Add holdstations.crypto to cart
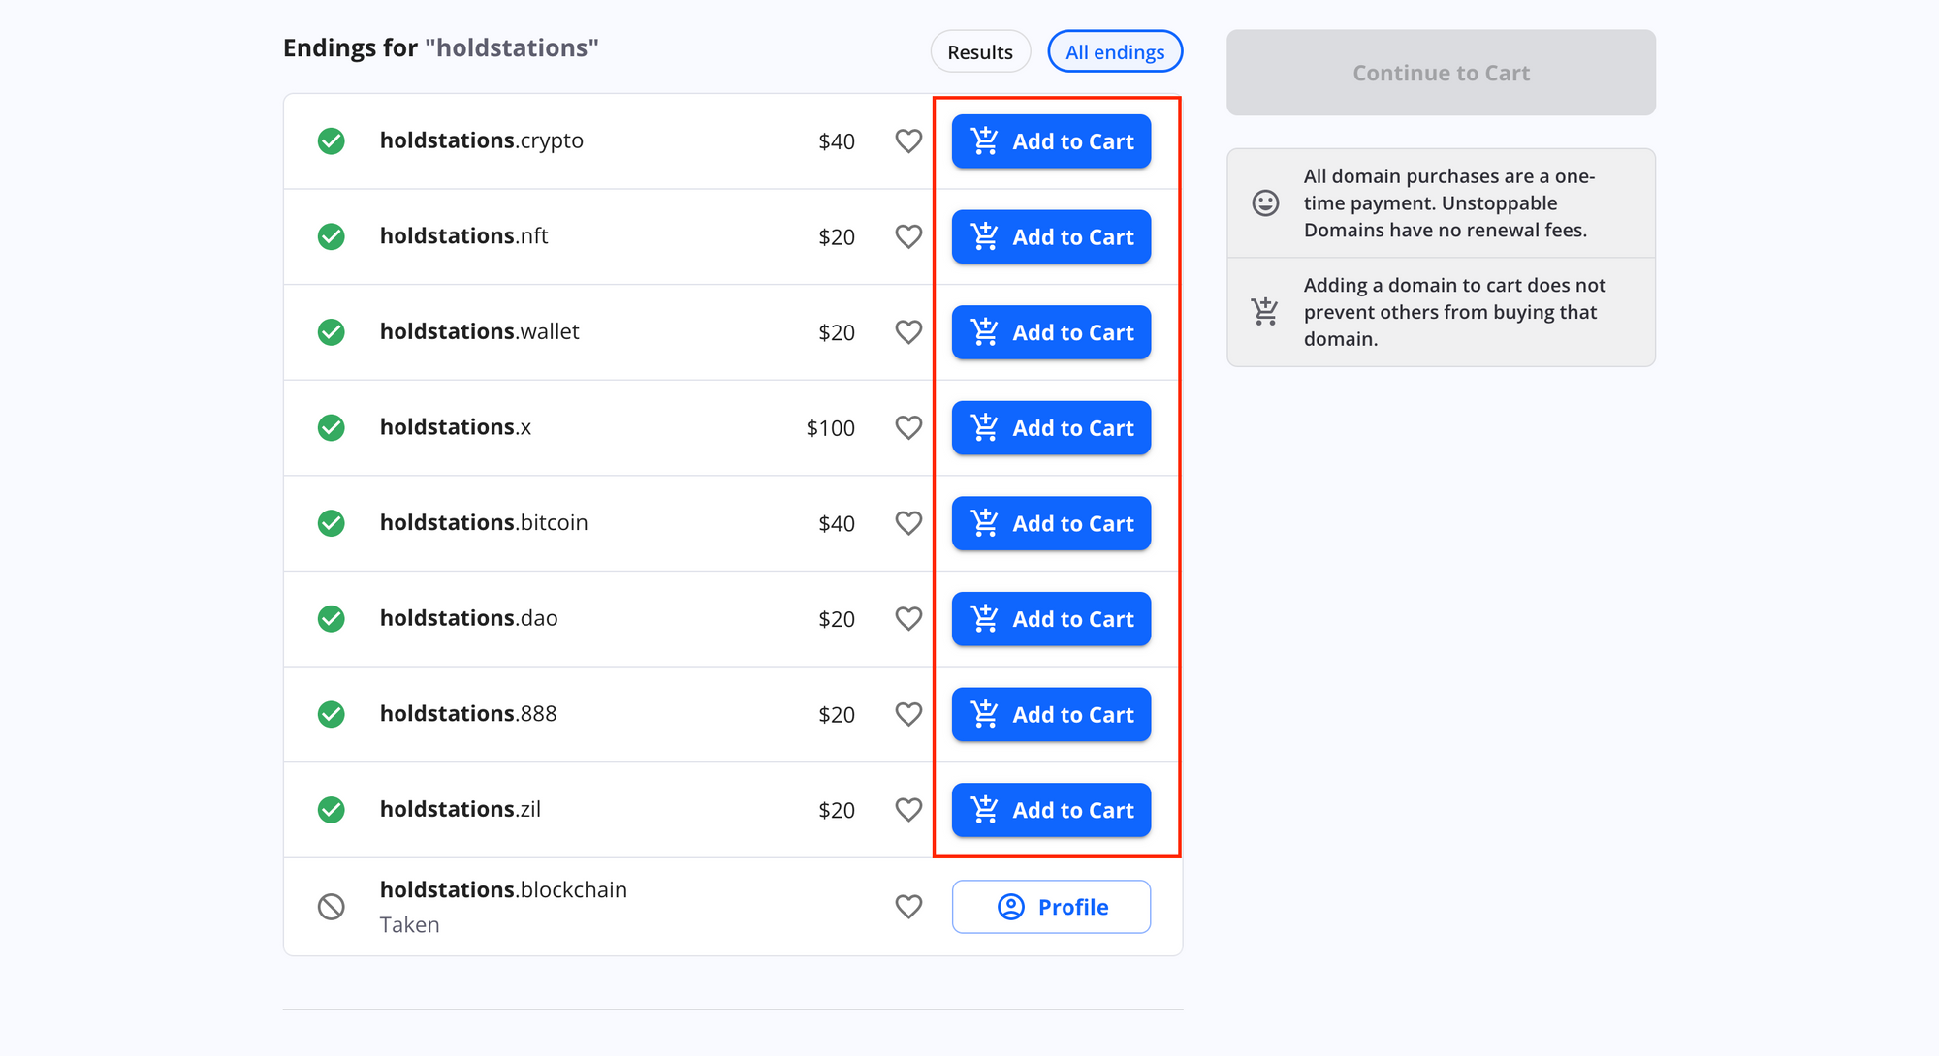 (1051, 141)
